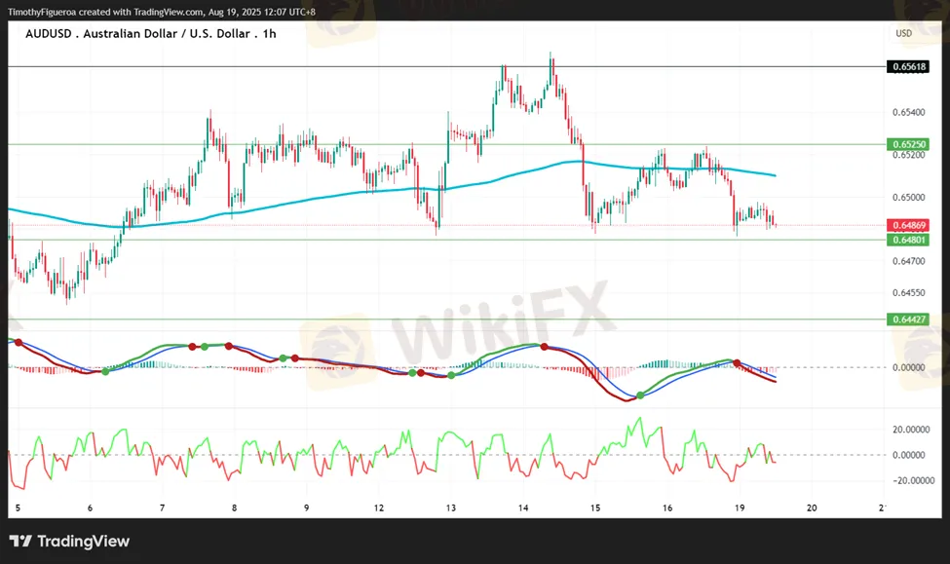Click the TradingView logo at bottom left
Viewport: 950px width, 564px height.
point(69,542)
